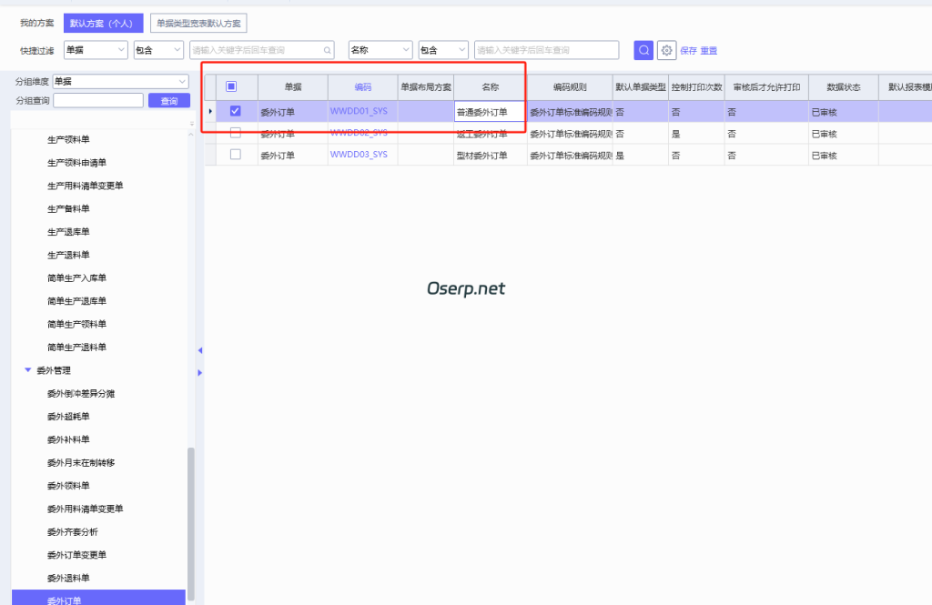
Task: Uncheck the WWDD01_SYS row checkbox
Action: click(x=236, y=111)
